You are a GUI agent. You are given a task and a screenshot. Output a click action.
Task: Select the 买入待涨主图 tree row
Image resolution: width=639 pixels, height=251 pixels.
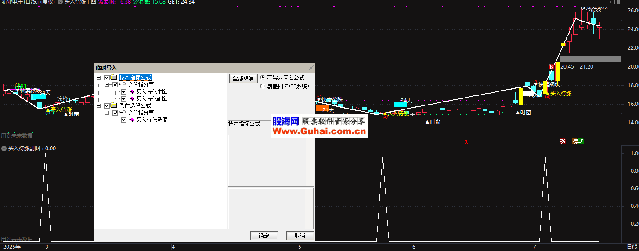tap(152, 91)
